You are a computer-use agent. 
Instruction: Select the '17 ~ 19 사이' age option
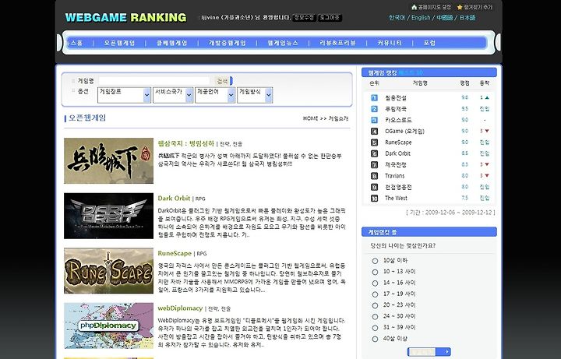pos(375,294)
